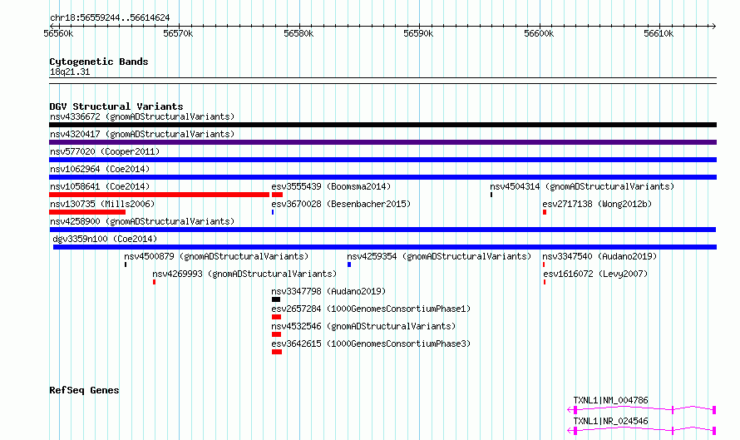The image size is (740, 440).
Task: Click the 56560k ruler tick label
Action: 58,33
